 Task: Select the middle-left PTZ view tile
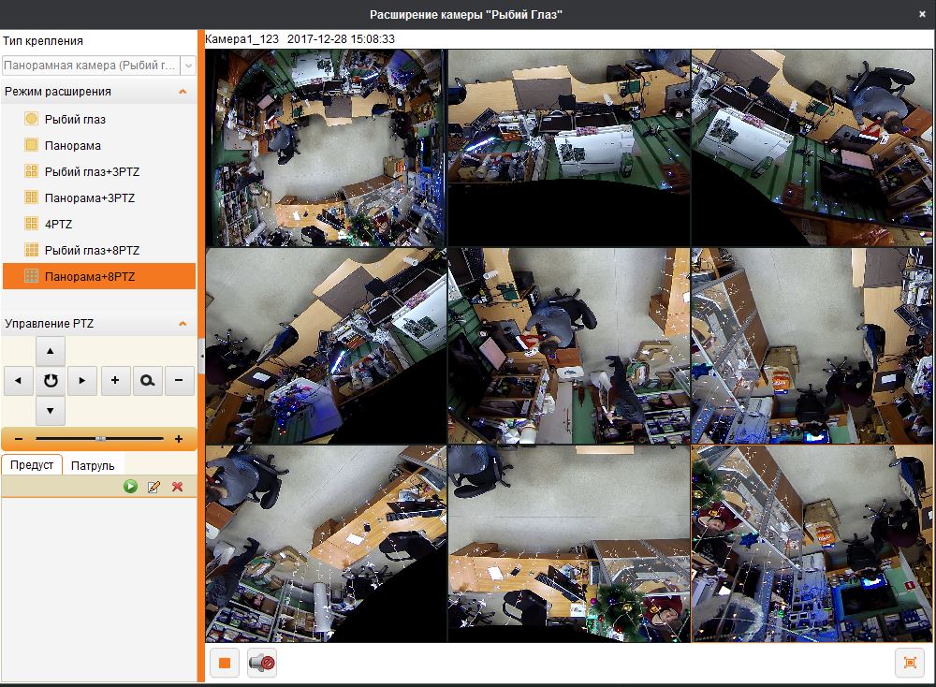[x=326, y=346]
